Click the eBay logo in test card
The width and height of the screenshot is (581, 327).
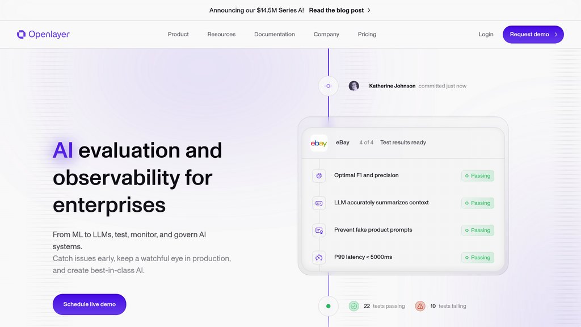319,143
